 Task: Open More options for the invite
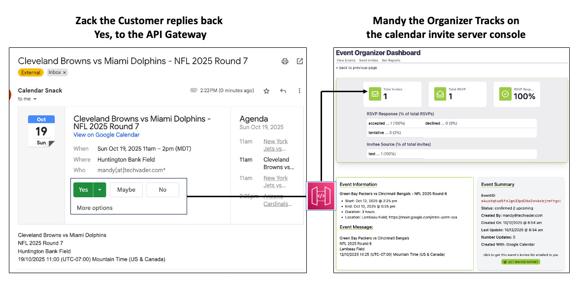tap(95, 208)
